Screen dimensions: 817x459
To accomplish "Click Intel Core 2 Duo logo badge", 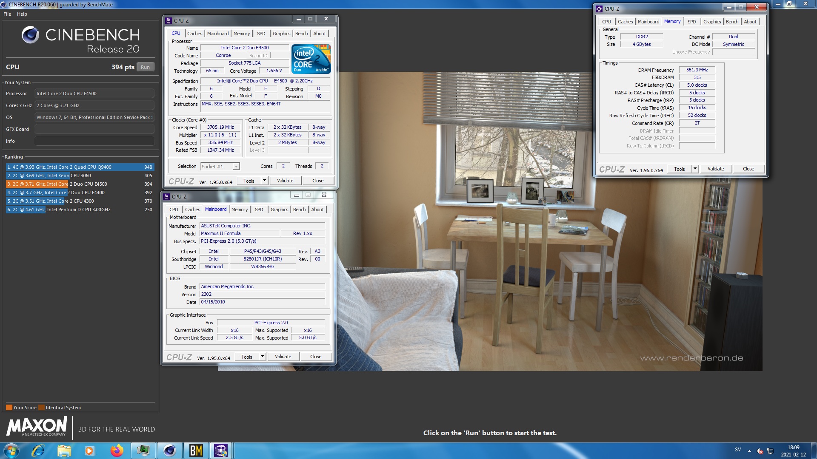I will [x=311, y=59].
